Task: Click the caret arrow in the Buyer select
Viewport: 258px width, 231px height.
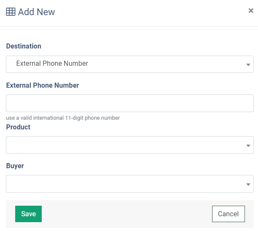Action: 248,185
